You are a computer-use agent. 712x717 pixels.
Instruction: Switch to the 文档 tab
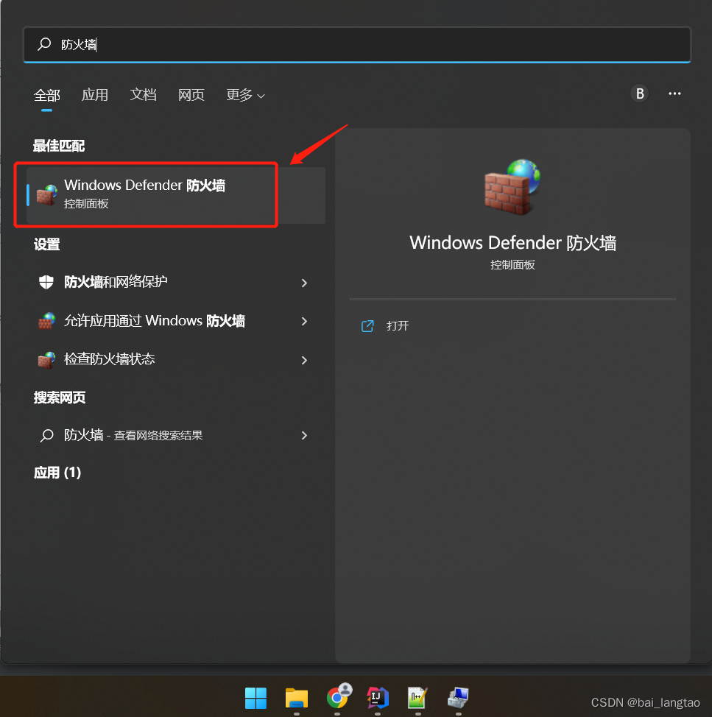pos(143,95)
